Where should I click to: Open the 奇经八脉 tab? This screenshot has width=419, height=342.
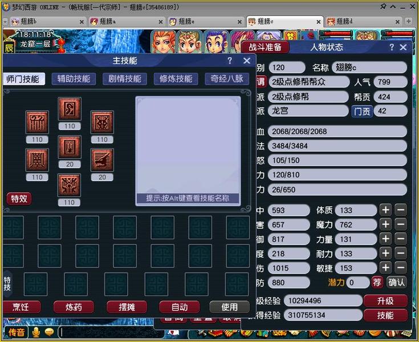point(227,79)
